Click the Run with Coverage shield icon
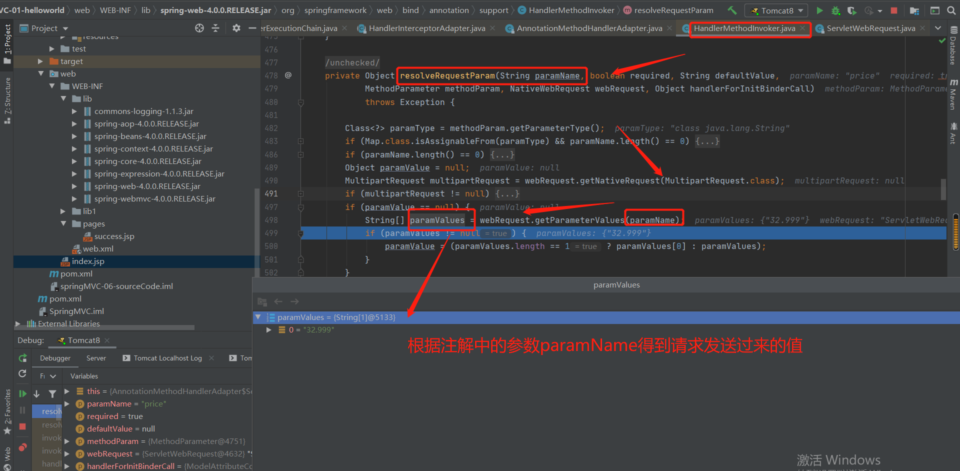The height and width of the screenshot is (471, 960). tap(851, 10)
